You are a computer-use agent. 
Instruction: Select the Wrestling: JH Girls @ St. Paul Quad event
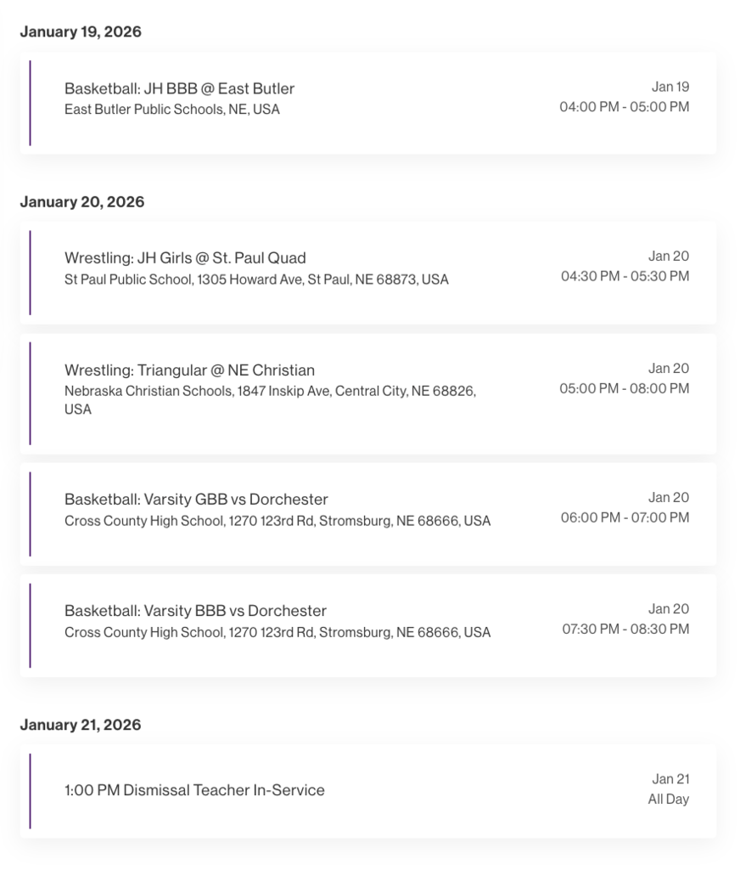(185, 258)
